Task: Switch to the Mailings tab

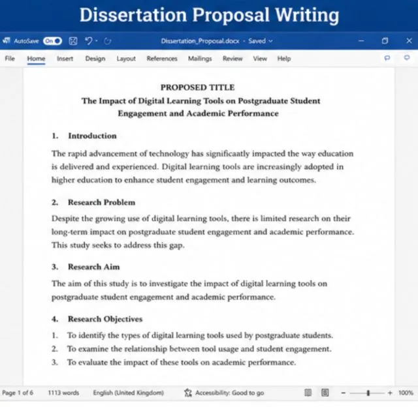Action: point(200,59)
